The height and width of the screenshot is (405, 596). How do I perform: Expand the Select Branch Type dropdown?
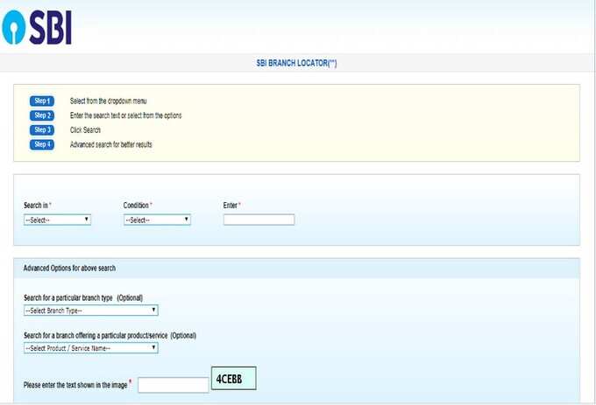pos(91,311)
